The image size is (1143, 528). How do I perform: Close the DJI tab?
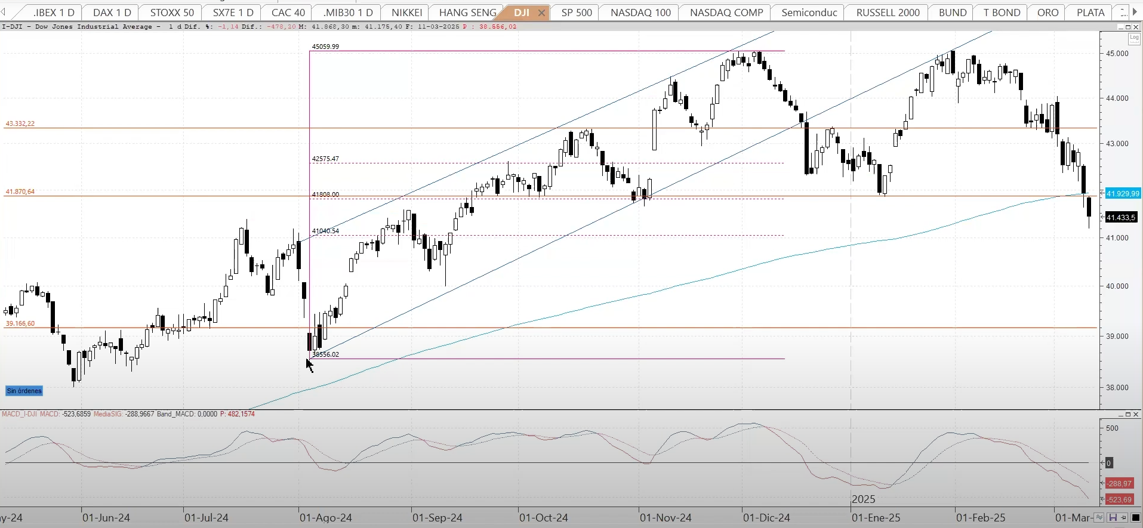[541, 13]
